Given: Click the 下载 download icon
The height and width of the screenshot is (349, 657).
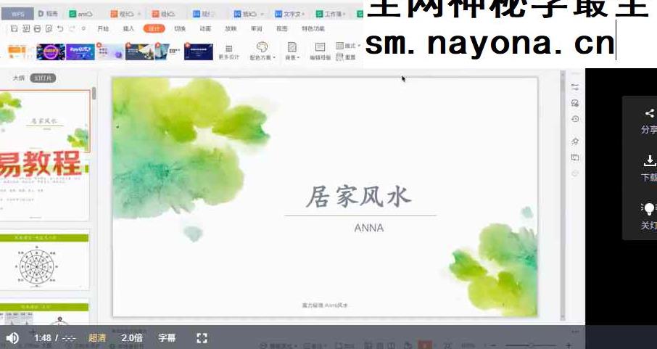Looking at the screenshot, I should (650, 160).
